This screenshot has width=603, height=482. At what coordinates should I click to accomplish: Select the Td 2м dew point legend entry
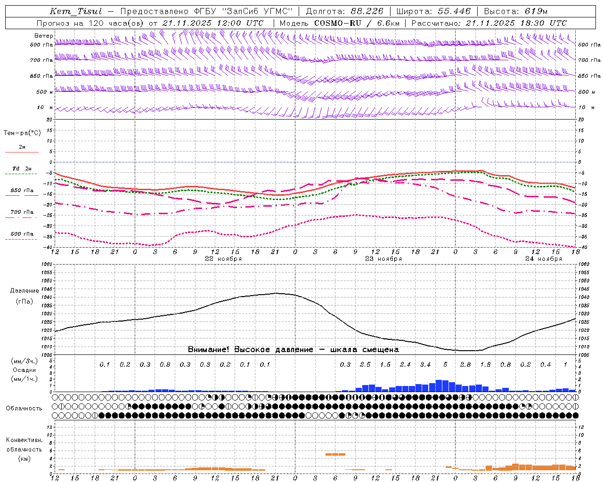[22, 169]
